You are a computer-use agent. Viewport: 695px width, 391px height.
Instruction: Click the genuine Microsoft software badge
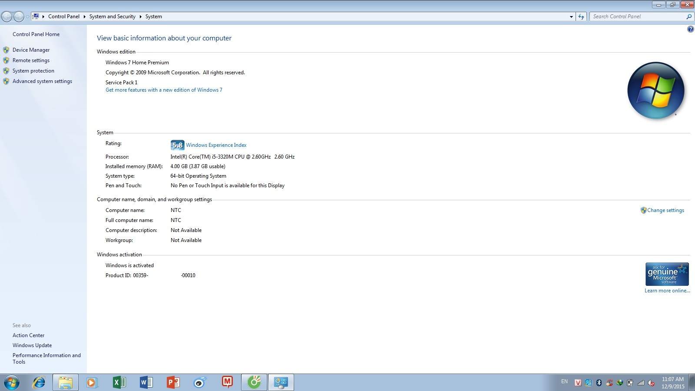tap(667, 274)
